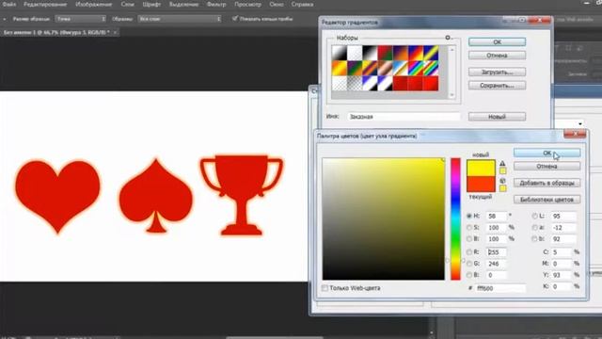Open the gear menu in Наборы presets
Viewport: 602px width, 339px height.
tap(448, 38)
